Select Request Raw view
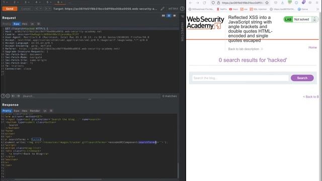The width and height of the screenshot is (322, 181). (x=17, y=24)
